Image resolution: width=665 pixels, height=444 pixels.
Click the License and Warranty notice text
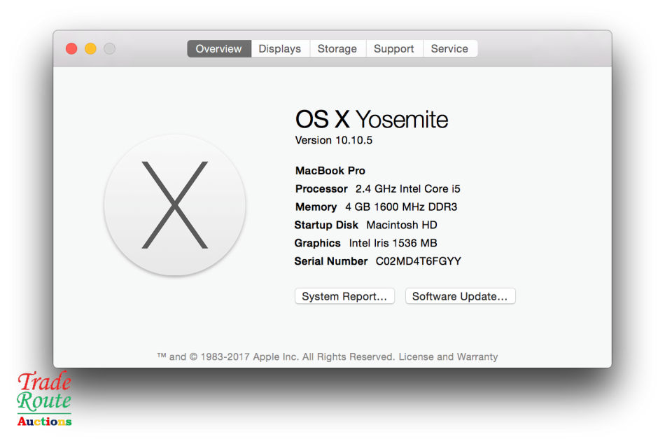448,356
